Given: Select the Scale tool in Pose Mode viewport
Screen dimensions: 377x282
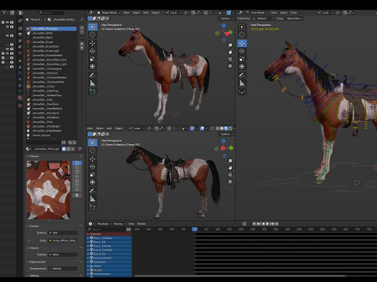Looking at the screenshot, I should pyautogui.click(x=242, y=59).
